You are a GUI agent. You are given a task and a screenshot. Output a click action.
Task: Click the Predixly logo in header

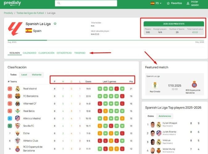click(x=12, y=3)
